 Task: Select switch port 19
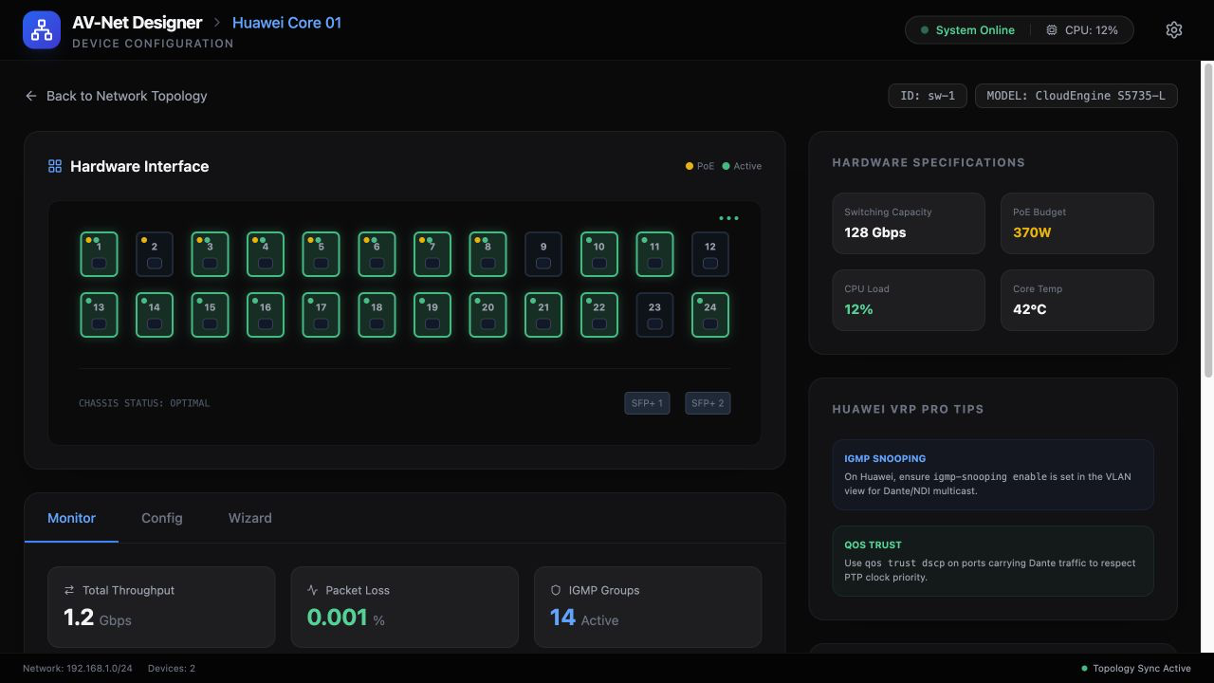click(x=432, y=315)
